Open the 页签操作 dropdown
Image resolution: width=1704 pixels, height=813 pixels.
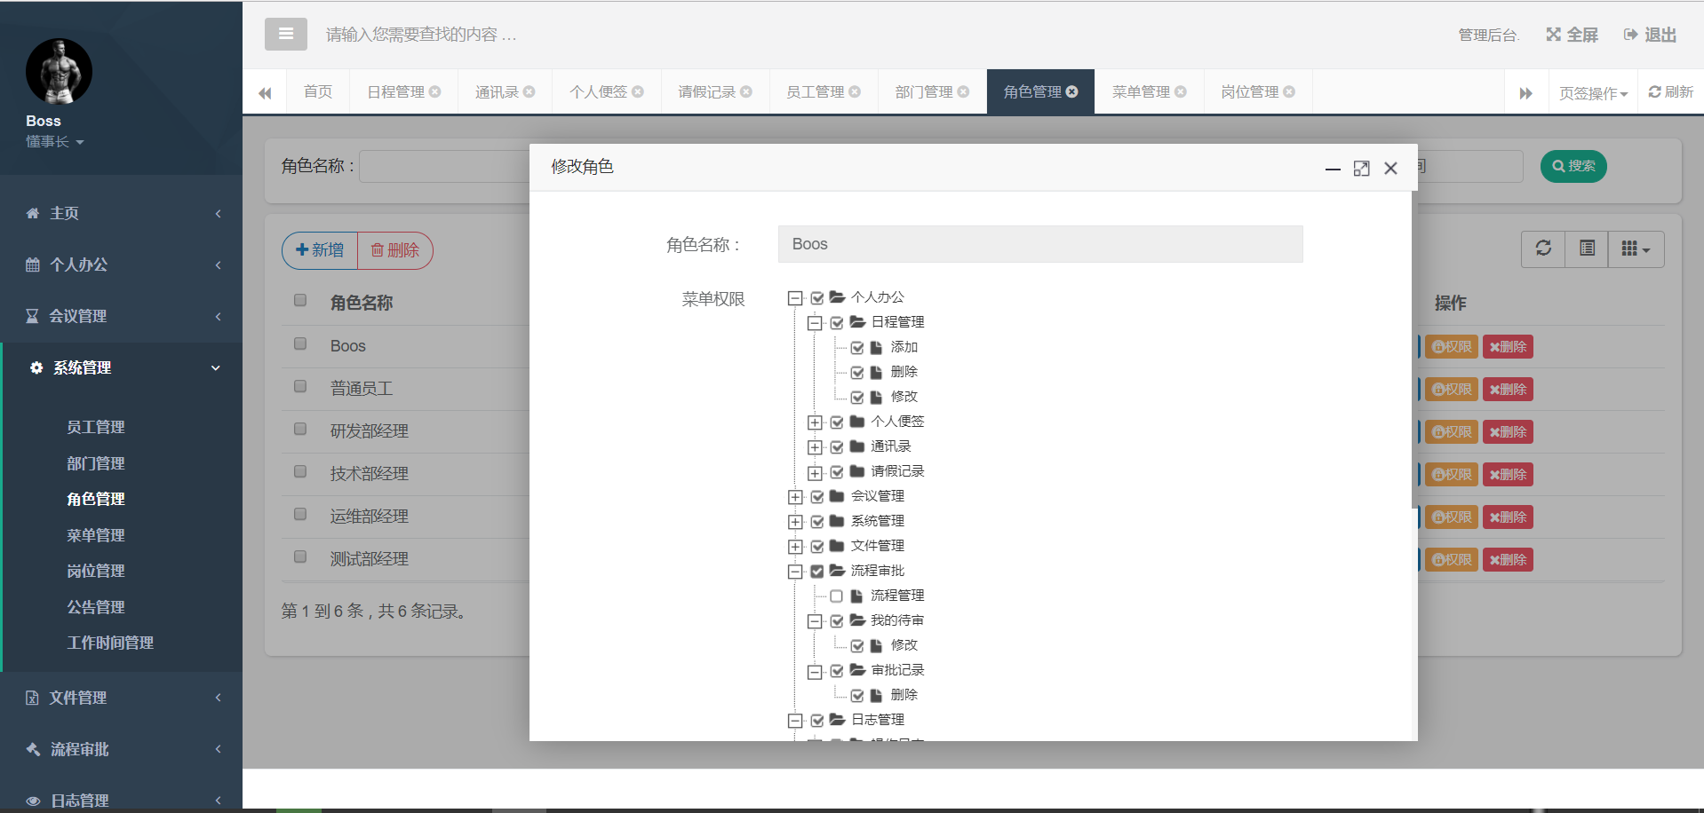click(x=1593, y=93)
